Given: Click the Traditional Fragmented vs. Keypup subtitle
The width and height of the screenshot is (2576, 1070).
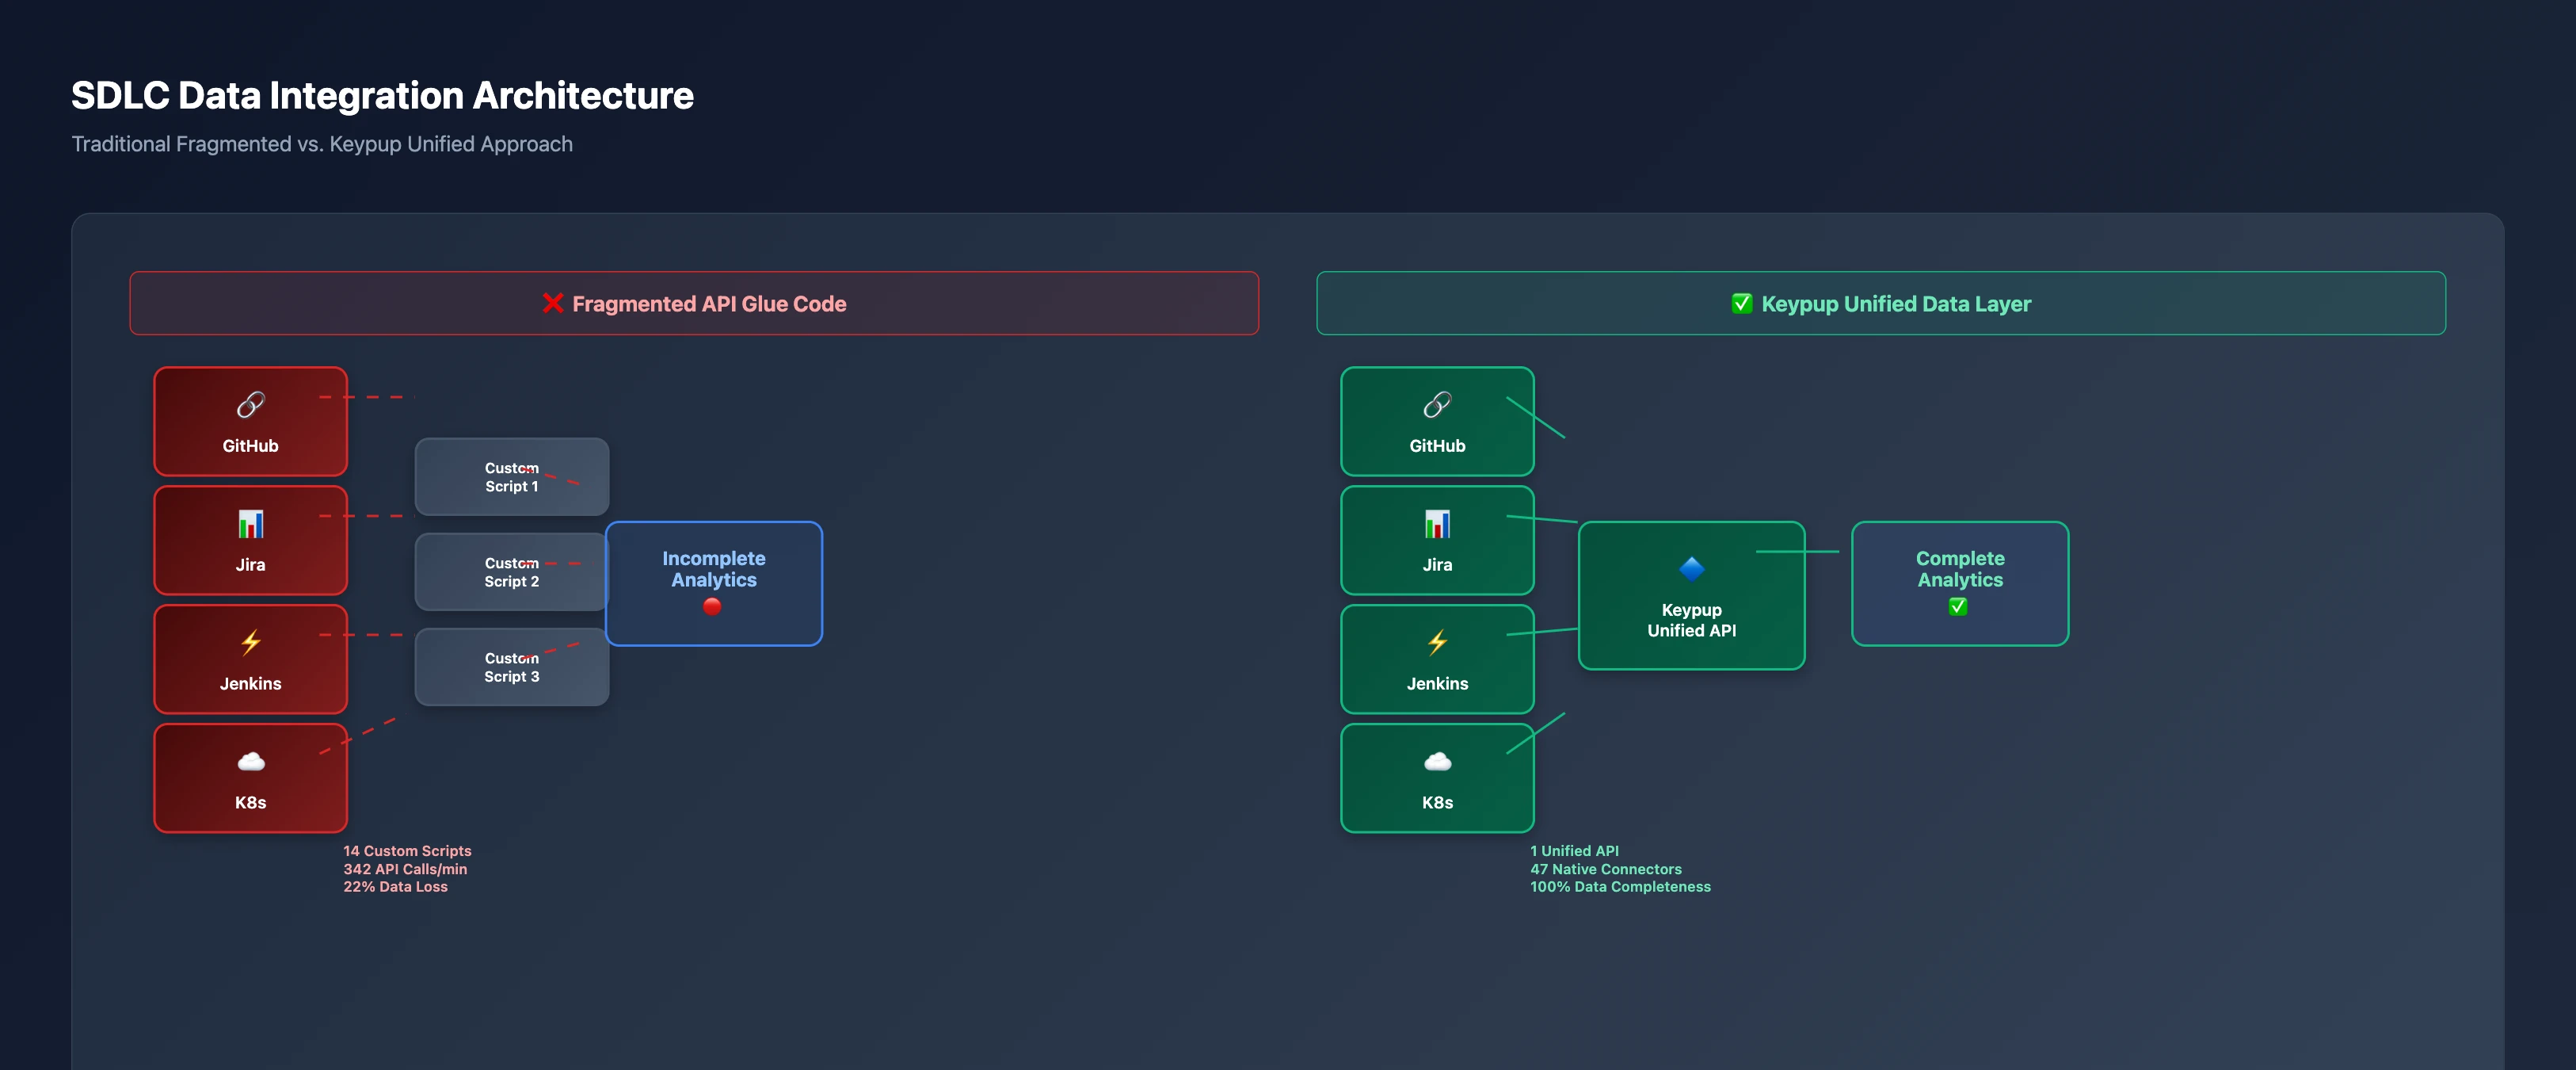Looking at the screenshot, I should (322, 144).
